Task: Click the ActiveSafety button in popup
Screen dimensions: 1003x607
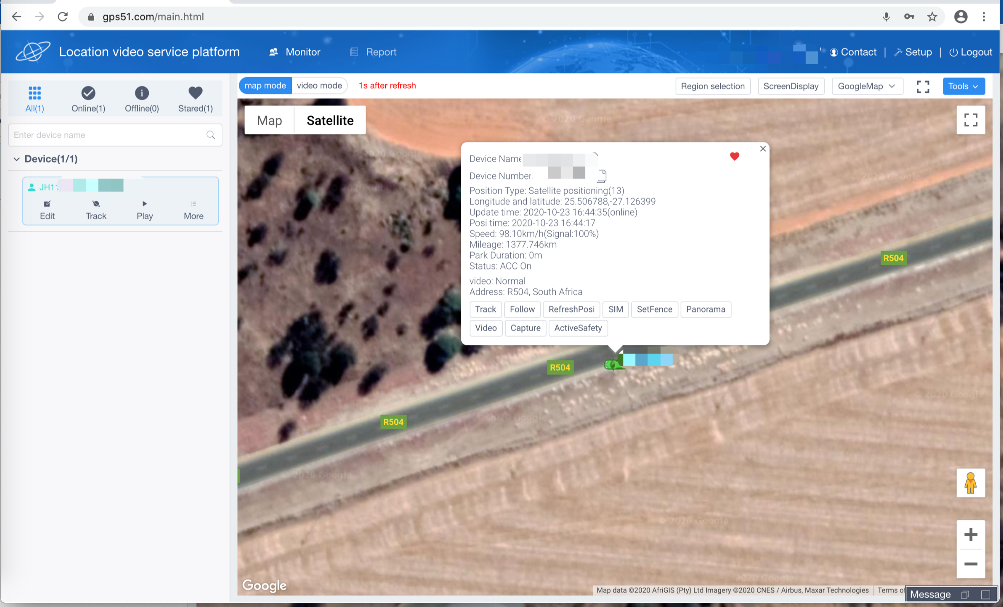Action: tap(578, 328)
